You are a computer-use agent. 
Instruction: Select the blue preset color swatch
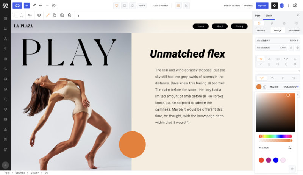pos(276,160)
